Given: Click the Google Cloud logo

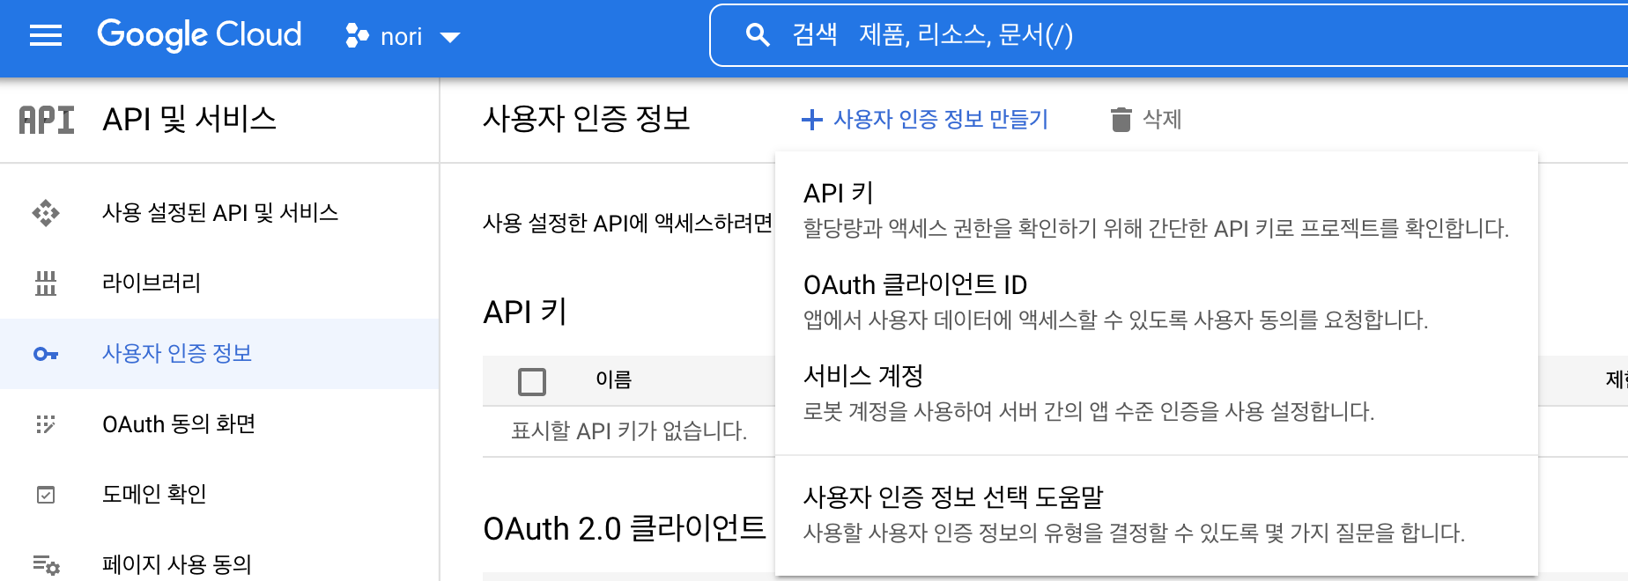Looking at the screenshot, I should (199, 35).
